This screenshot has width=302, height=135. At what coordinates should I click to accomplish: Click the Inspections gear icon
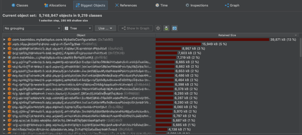click(x=187, y=5)
